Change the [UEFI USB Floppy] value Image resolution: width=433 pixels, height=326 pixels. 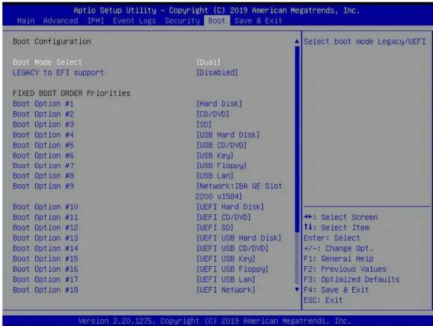[232, 269]
